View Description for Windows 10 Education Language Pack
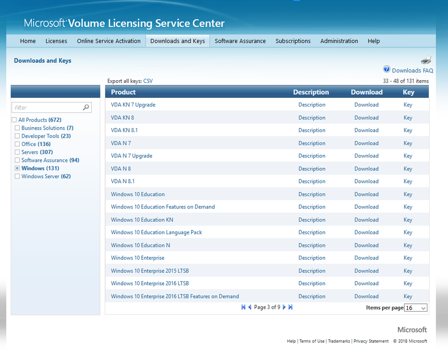The height and width of the screenshot is (360, 448). pyautogui.click(x=312, y=232)
